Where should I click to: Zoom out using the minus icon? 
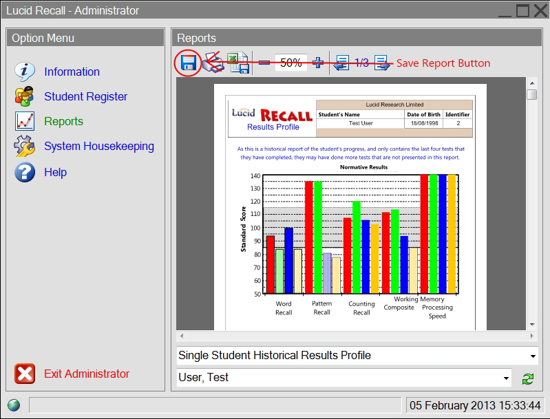264,63
